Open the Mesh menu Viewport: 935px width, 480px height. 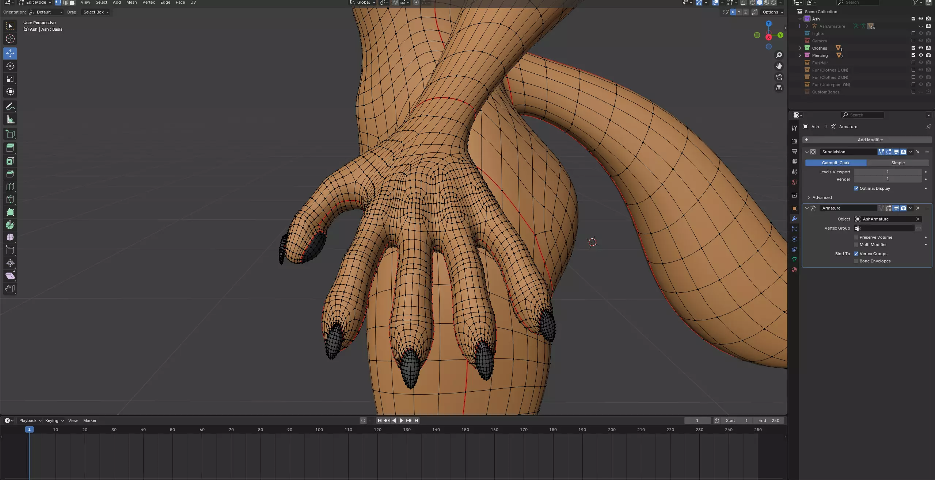[x=132, y=3]
